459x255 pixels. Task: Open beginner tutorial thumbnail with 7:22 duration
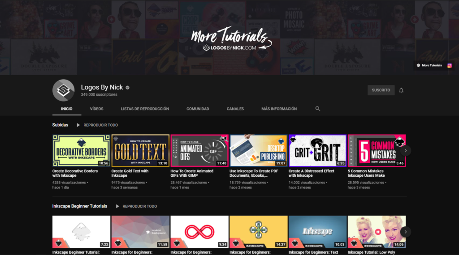point(82,232)
